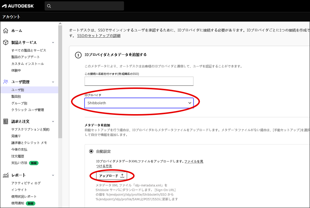Expand the レポート section chevron
The image size is (310, 208).
pyautogui.click(x=53, y=175)
